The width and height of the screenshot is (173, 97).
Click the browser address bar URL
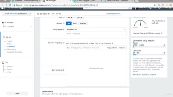(61, 5)
